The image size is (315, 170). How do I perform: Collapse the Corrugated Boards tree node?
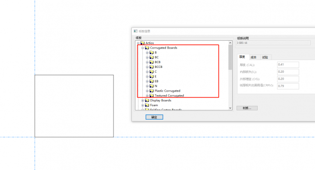(143, 48)
